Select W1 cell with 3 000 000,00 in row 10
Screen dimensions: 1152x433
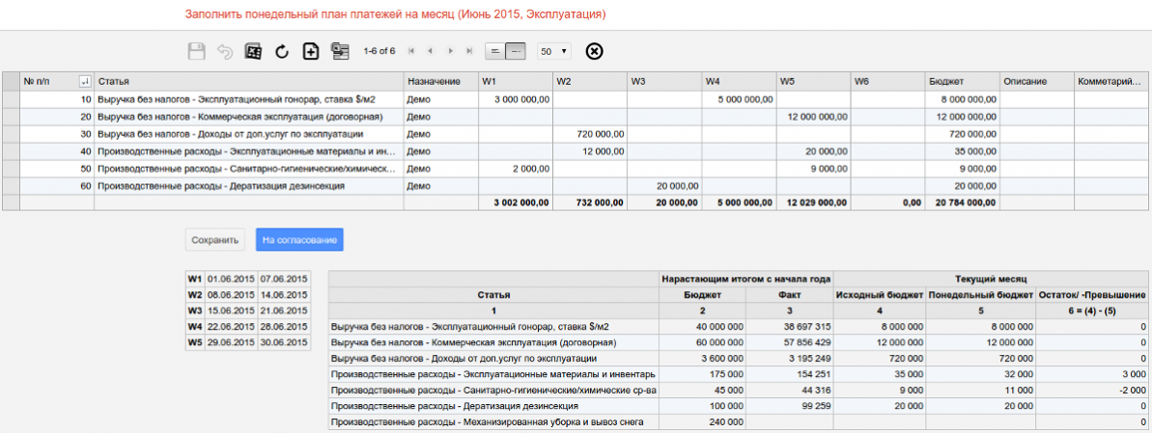point(515,99)
